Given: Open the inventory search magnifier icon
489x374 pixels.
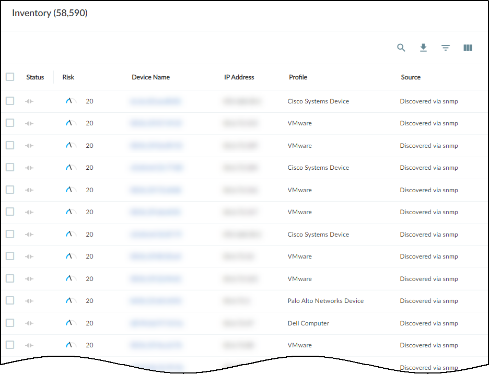Looking at the screenshot, I should click(401, 48).
